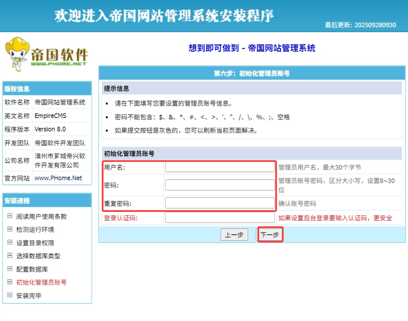The image size is (408, 321).
Task: Click the 安装完毕 step label
Action: tap(29, 296)
